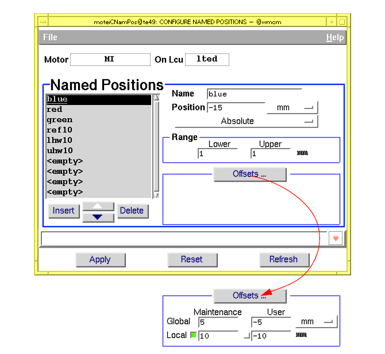Click scrollbar up arrow of positions list

[x=156, y=98]
